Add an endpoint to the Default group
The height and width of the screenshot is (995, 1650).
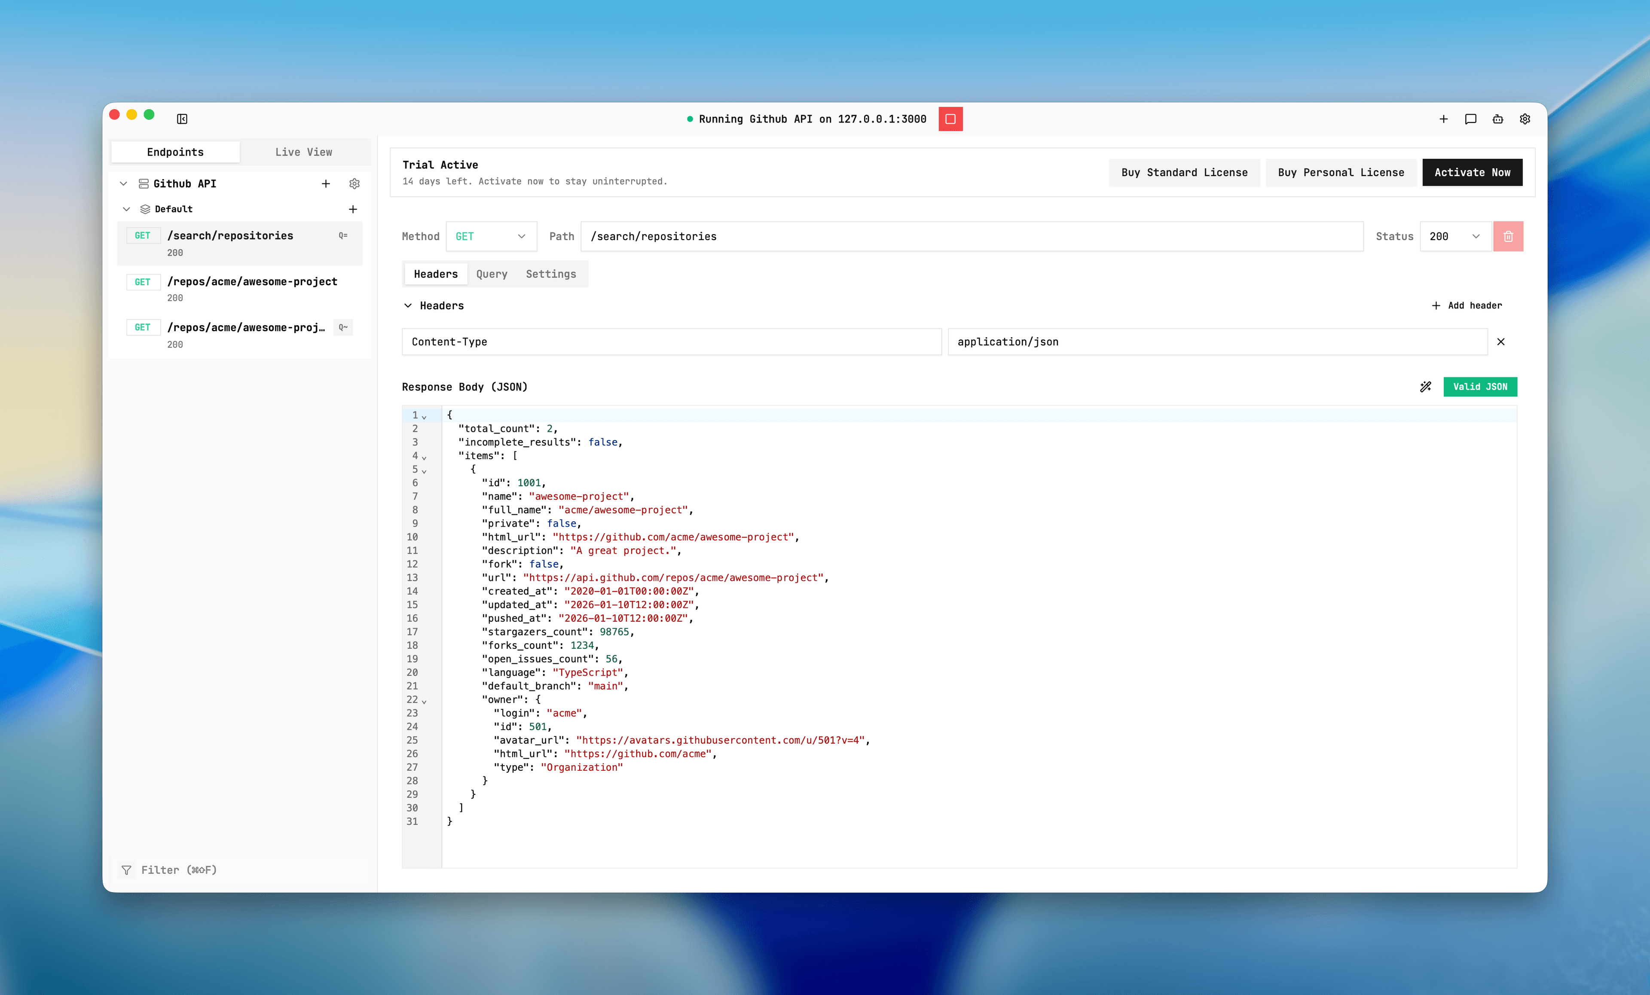click(x=353, y=209)
